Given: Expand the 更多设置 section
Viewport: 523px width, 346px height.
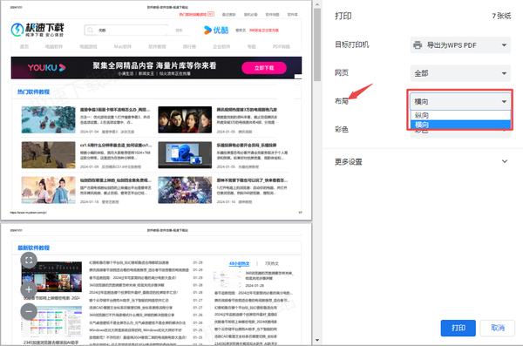Looking at the screenshot, I should [x=421, y=162].
